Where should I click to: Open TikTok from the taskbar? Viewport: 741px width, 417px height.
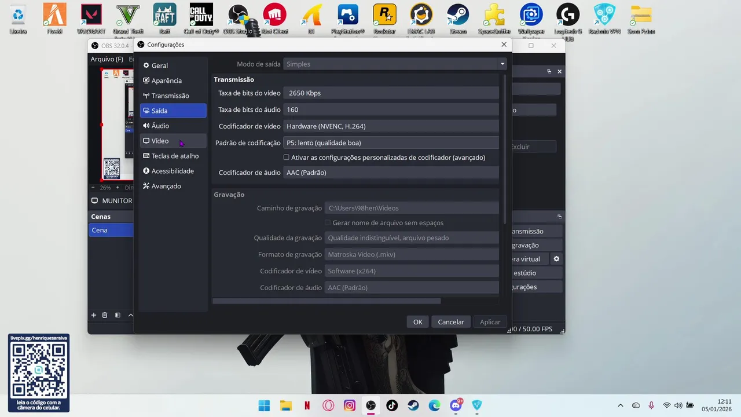[x=392, y=405]
